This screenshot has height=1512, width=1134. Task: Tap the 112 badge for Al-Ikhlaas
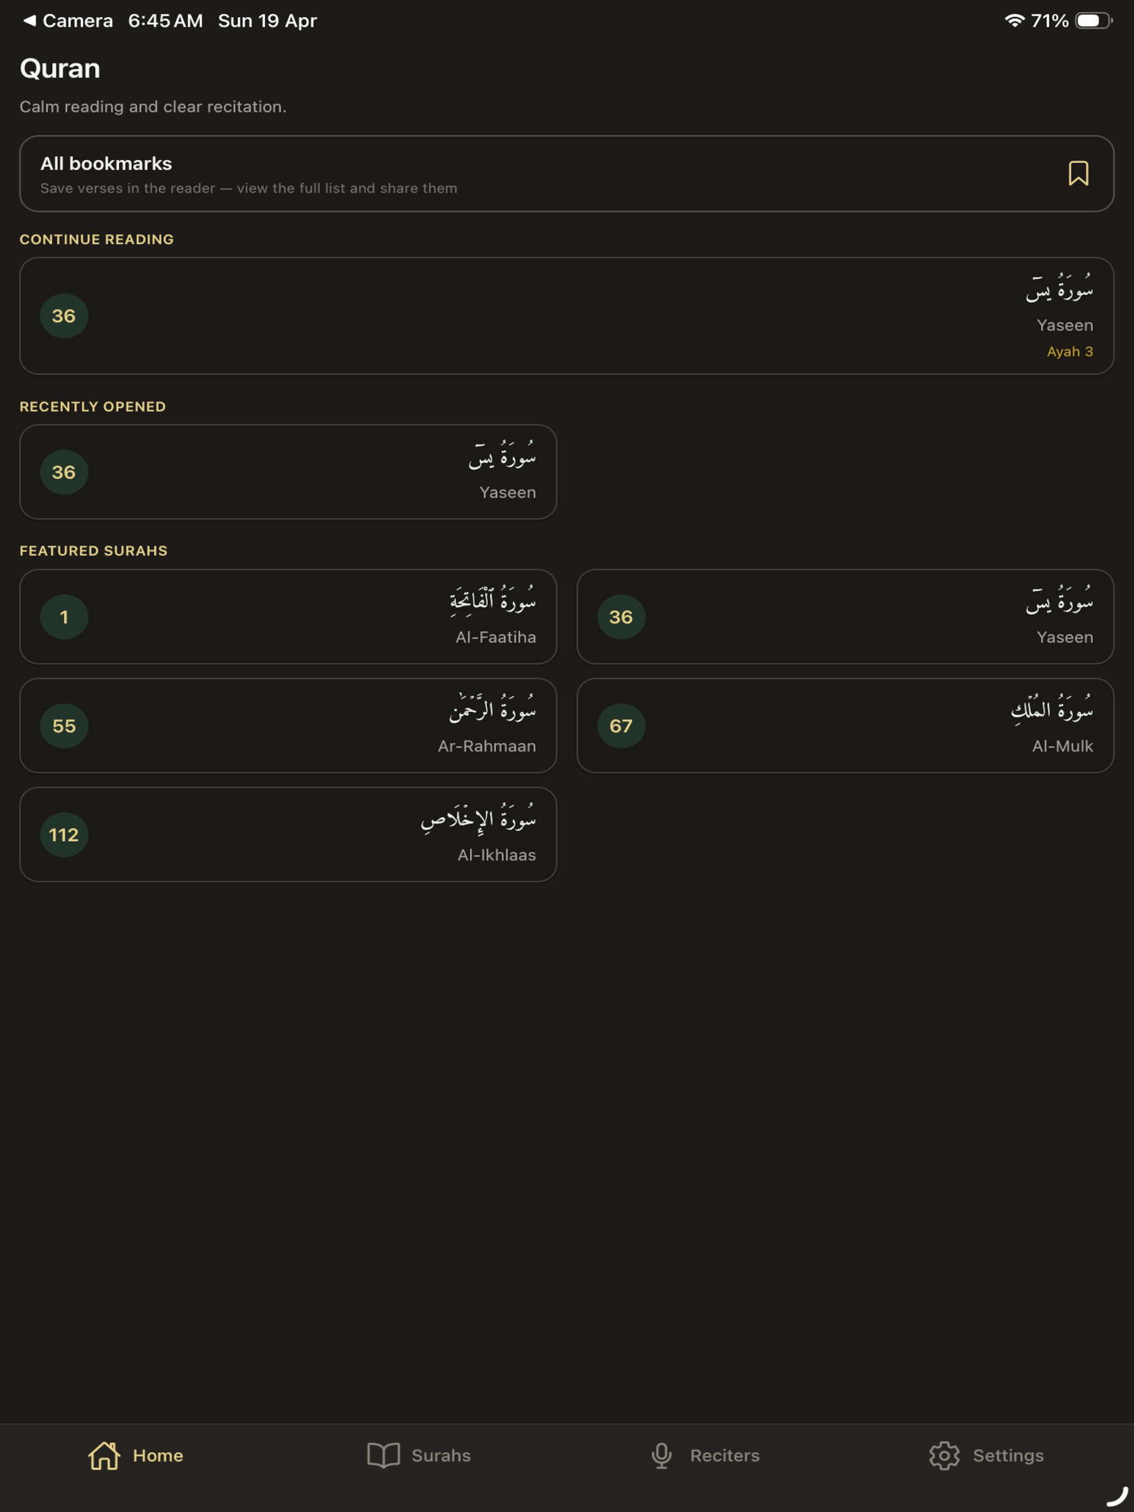(64, 835)
